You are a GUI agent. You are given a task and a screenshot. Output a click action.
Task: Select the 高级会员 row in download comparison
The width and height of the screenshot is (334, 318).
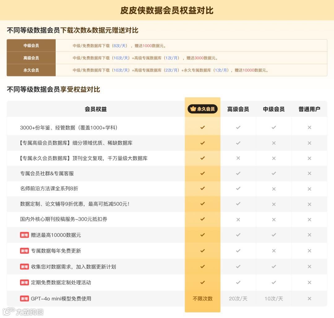167,58
